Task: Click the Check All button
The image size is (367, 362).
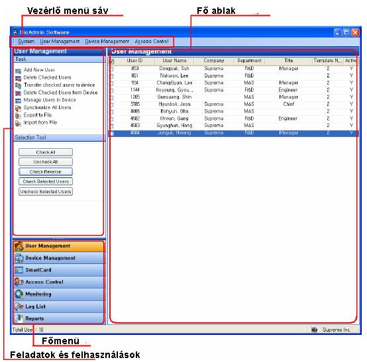Action: pos(46,152)
